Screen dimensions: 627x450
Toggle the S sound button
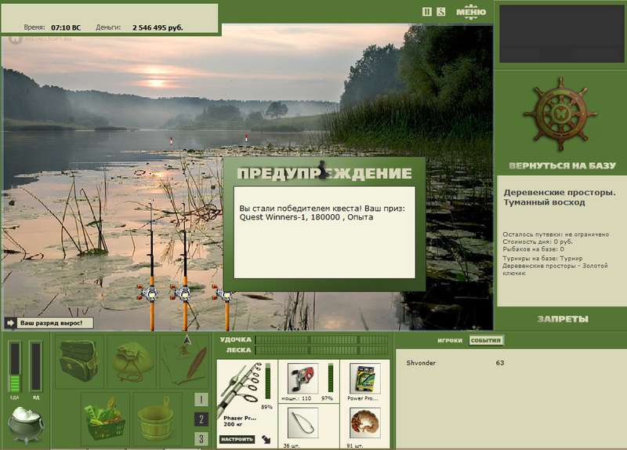pyautogui.click(x=440, y=12)
